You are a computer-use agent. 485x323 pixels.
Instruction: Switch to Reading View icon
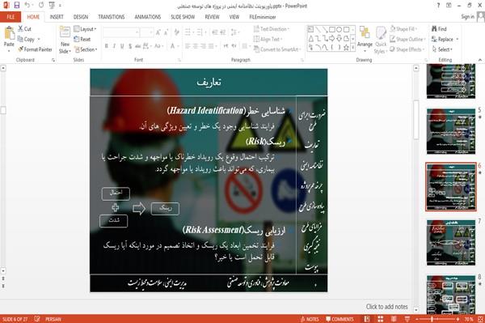(394, 319)
